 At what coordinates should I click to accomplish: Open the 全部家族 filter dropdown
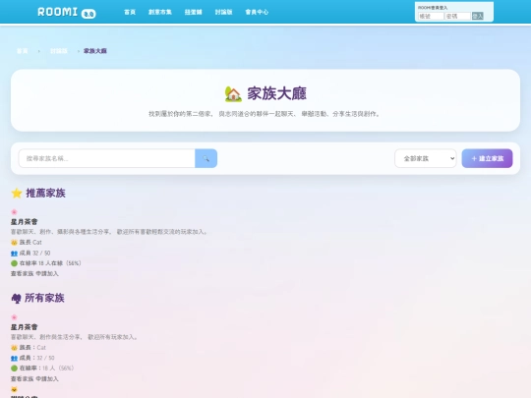coord(426,158)
